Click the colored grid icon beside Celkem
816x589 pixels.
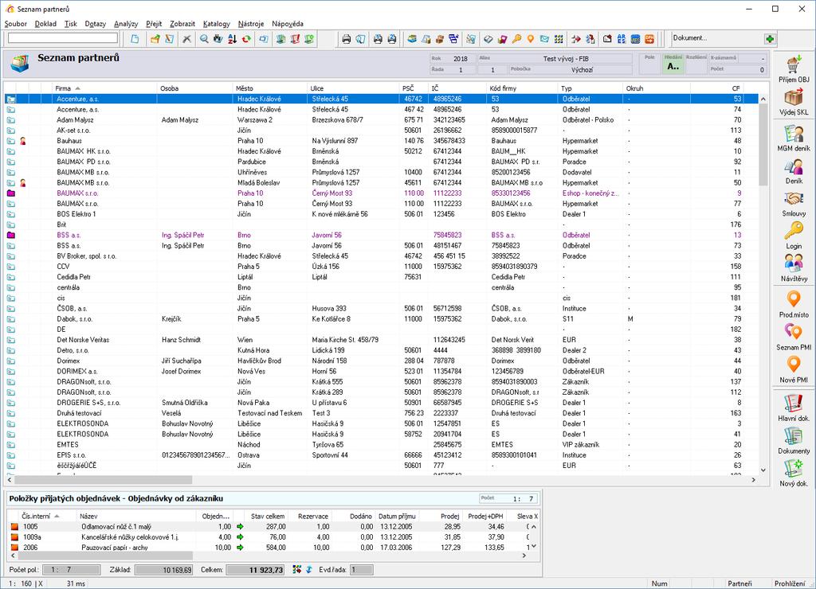(296, 570)
